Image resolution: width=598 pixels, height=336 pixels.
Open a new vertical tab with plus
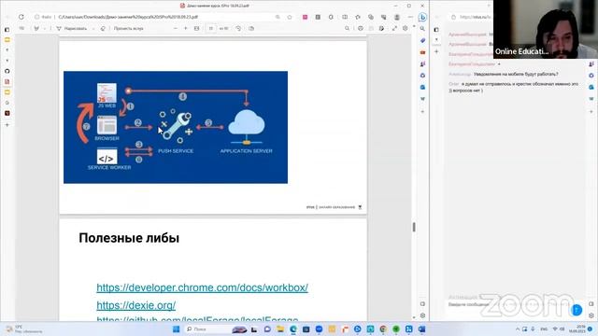[x=7, y=124]
